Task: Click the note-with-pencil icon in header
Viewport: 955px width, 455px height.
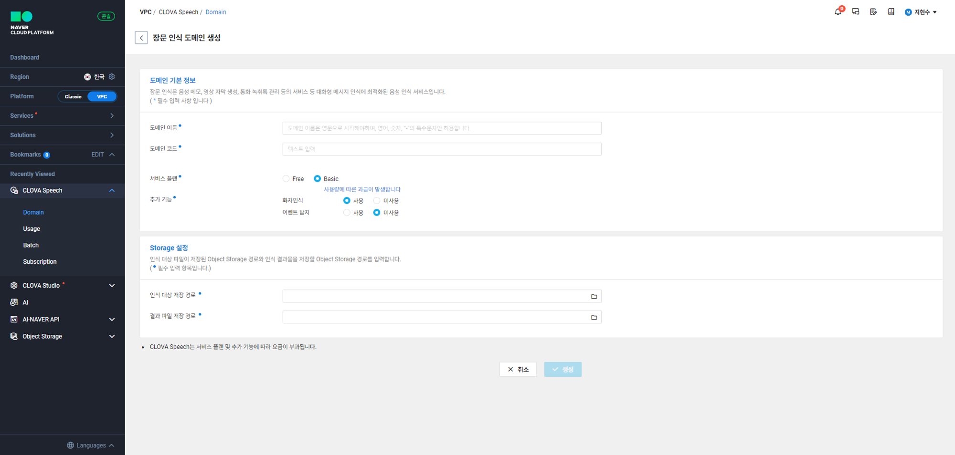Action: [x=873, y=12]
